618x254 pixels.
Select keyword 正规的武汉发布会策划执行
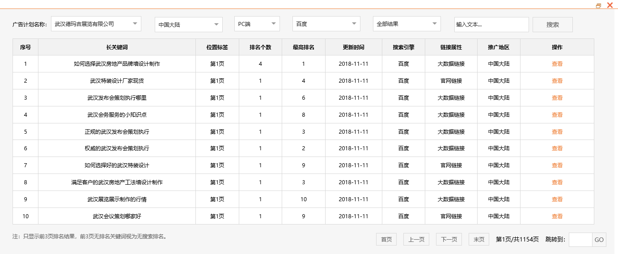coord(117,132)
